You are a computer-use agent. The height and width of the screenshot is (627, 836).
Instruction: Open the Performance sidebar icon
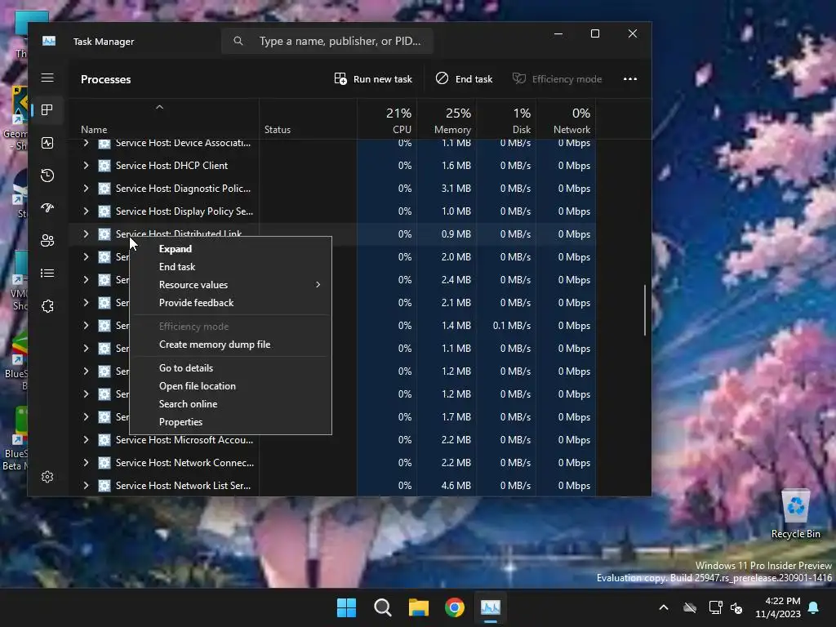pyautogui.click(x=47, y=143)
